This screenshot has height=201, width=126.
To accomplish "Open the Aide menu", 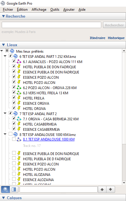I will [82, 10].
